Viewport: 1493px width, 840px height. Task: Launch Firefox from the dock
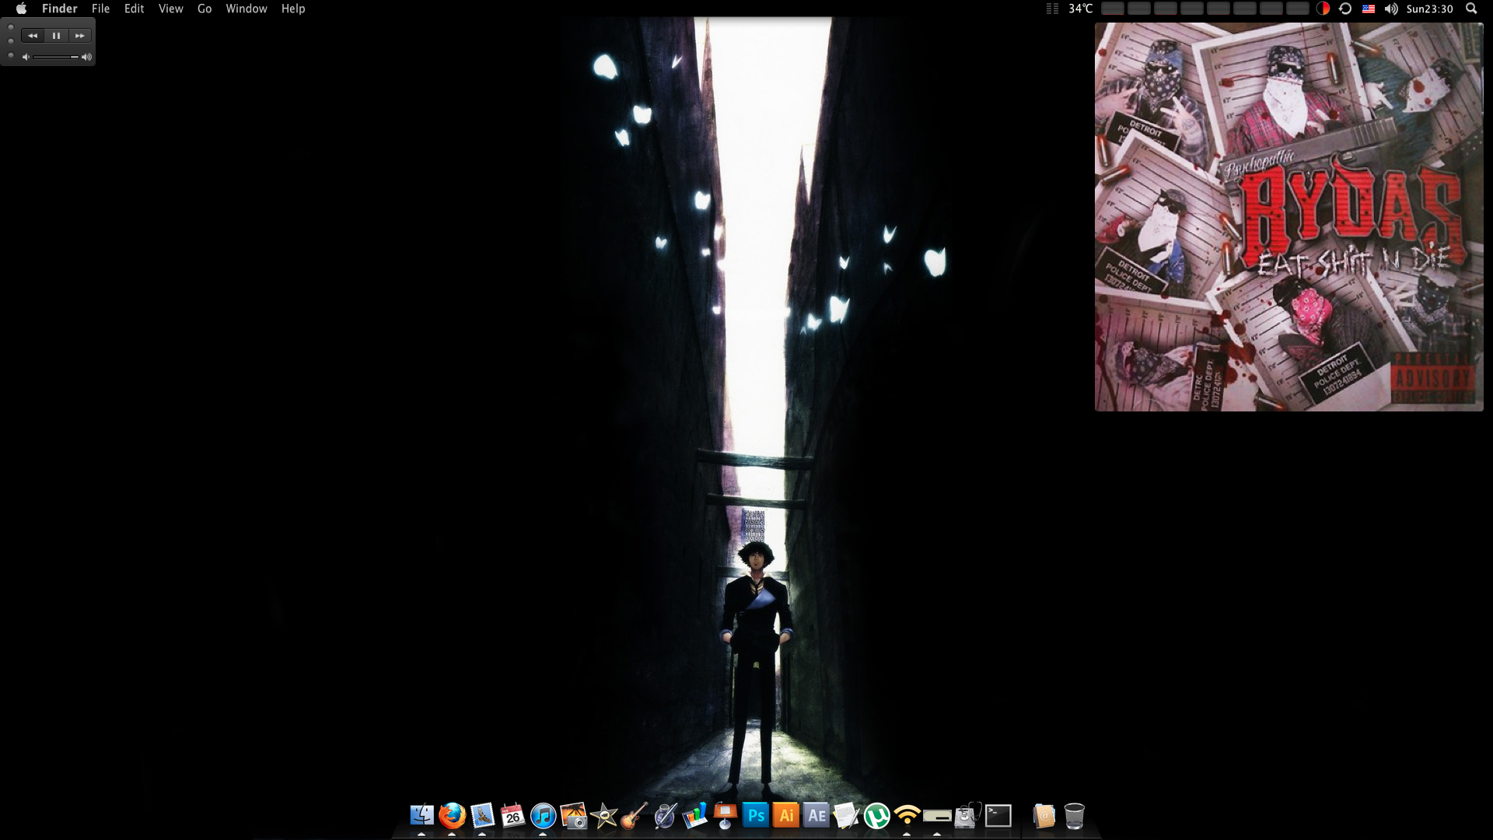pos(452,815)
